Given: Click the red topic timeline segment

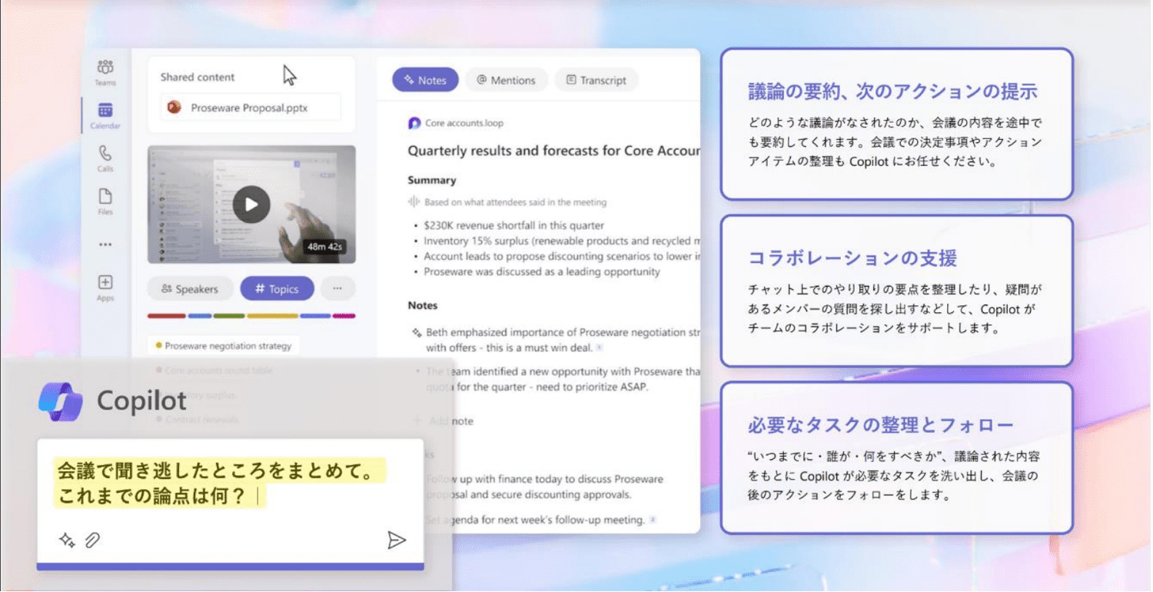Looking at the screenshot, I should [167, 316].
